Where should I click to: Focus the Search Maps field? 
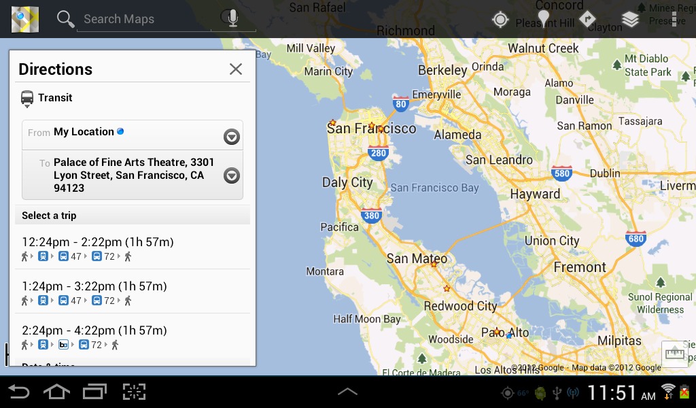pyautogui.click(x=143, y=19)
